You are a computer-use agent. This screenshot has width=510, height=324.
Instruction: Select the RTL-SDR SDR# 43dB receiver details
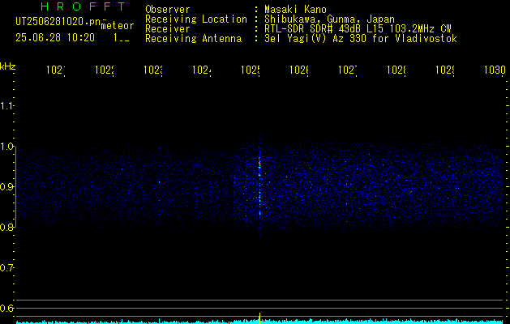(358, 29)
